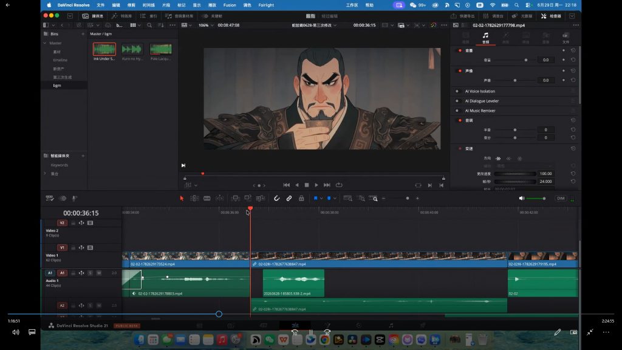Viewport: 622px width, 350px height.
Task: Play forward in the viewer
Action: pos(316,185)
